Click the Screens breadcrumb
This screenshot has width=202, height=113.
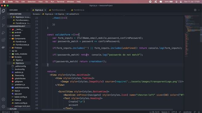36,14
